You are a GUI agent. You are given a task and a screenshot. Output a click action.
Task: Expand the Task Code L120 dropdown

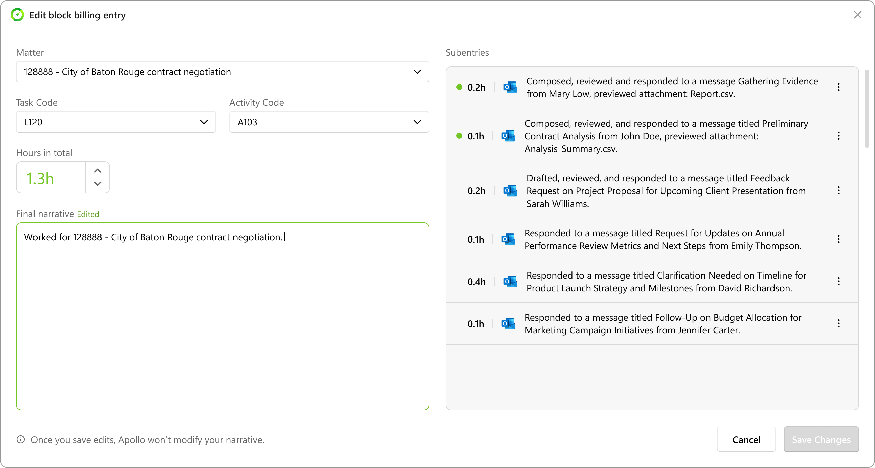point(116,122)
